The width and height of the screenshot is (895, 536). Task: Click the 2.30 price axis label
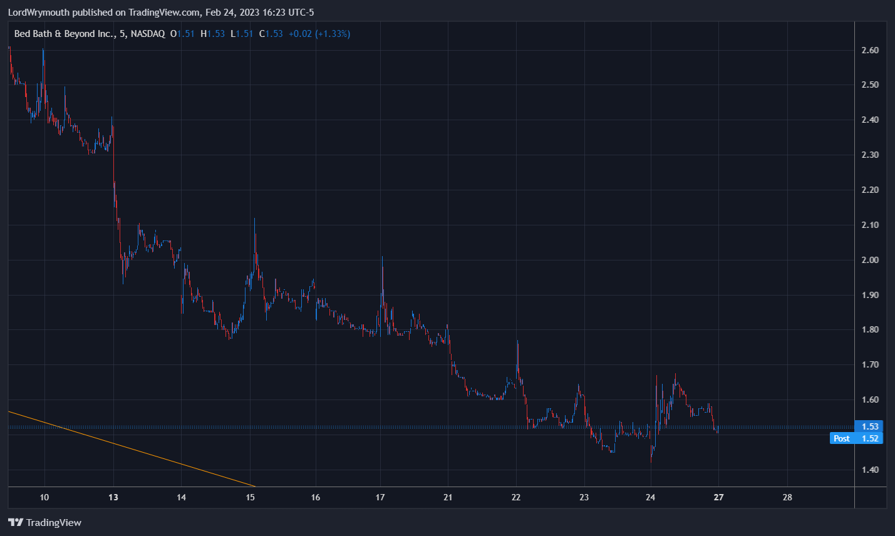[870, 155]
